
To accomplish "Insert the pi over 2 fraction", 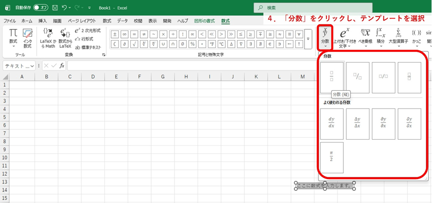I will [x=332, y=157].
